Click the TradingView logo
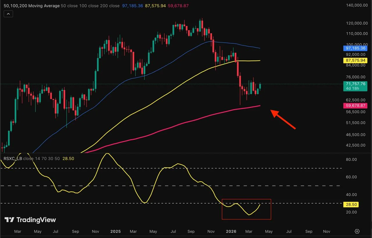Screen dimensions: 372x238 click(30, 220)
